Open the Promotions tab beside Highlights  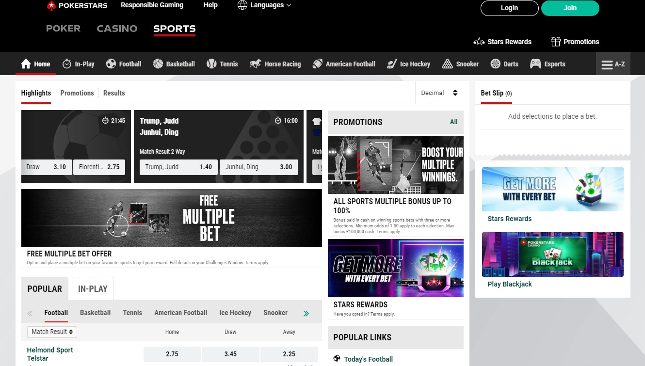77,93
